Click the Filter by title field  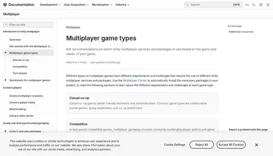pos(28,25)
